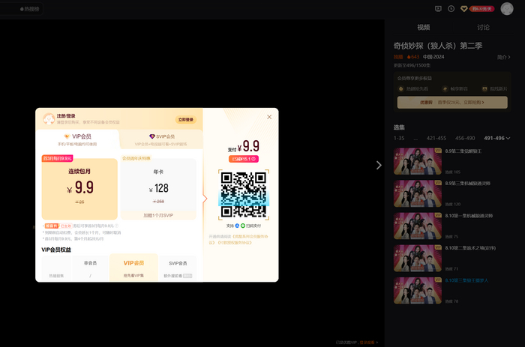Click the … more episode ranges
The image size is (525, 347).
pyautogui.click(x=415, y=138)
